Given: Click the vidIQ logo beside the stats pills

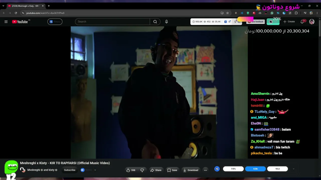Looking at the screenshot, I should 217,169.
